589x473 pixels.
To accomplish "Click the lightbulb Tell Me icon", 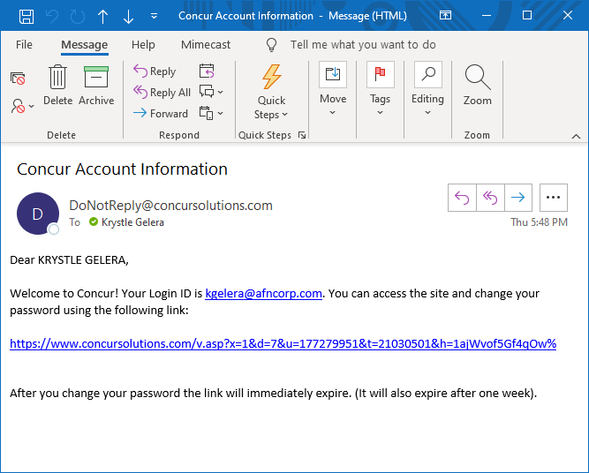I will pyautogui.click(x=271, y=45).
